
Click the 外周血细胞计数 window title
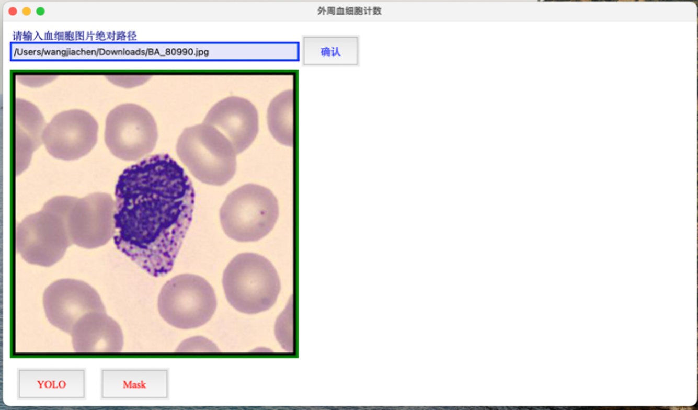[x=349, y=11]
